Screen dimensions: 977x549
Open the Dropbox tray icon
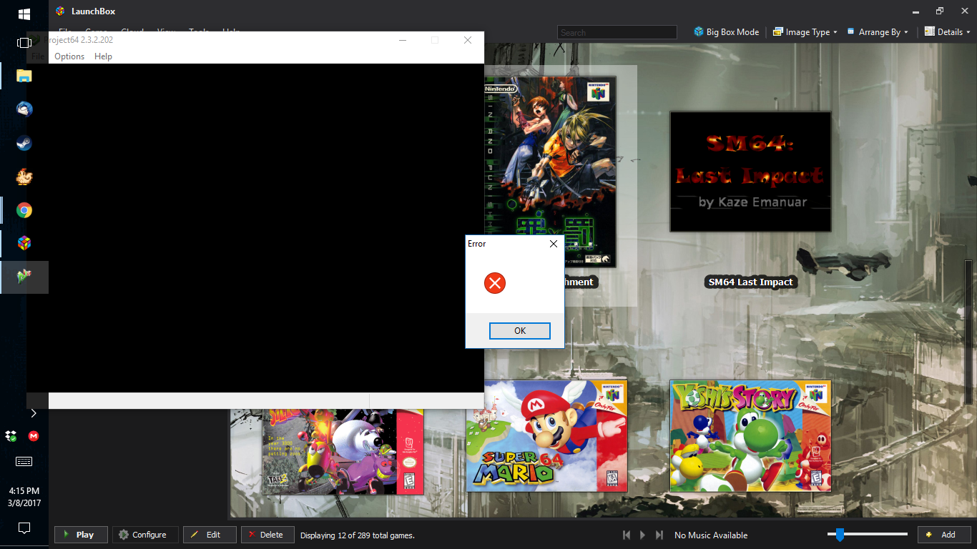pos(11,435)
